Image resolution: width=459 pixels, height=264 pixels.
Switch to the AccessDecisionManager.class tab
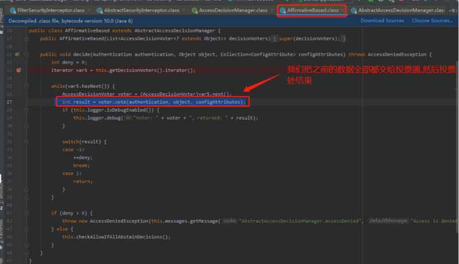[233, 10]
